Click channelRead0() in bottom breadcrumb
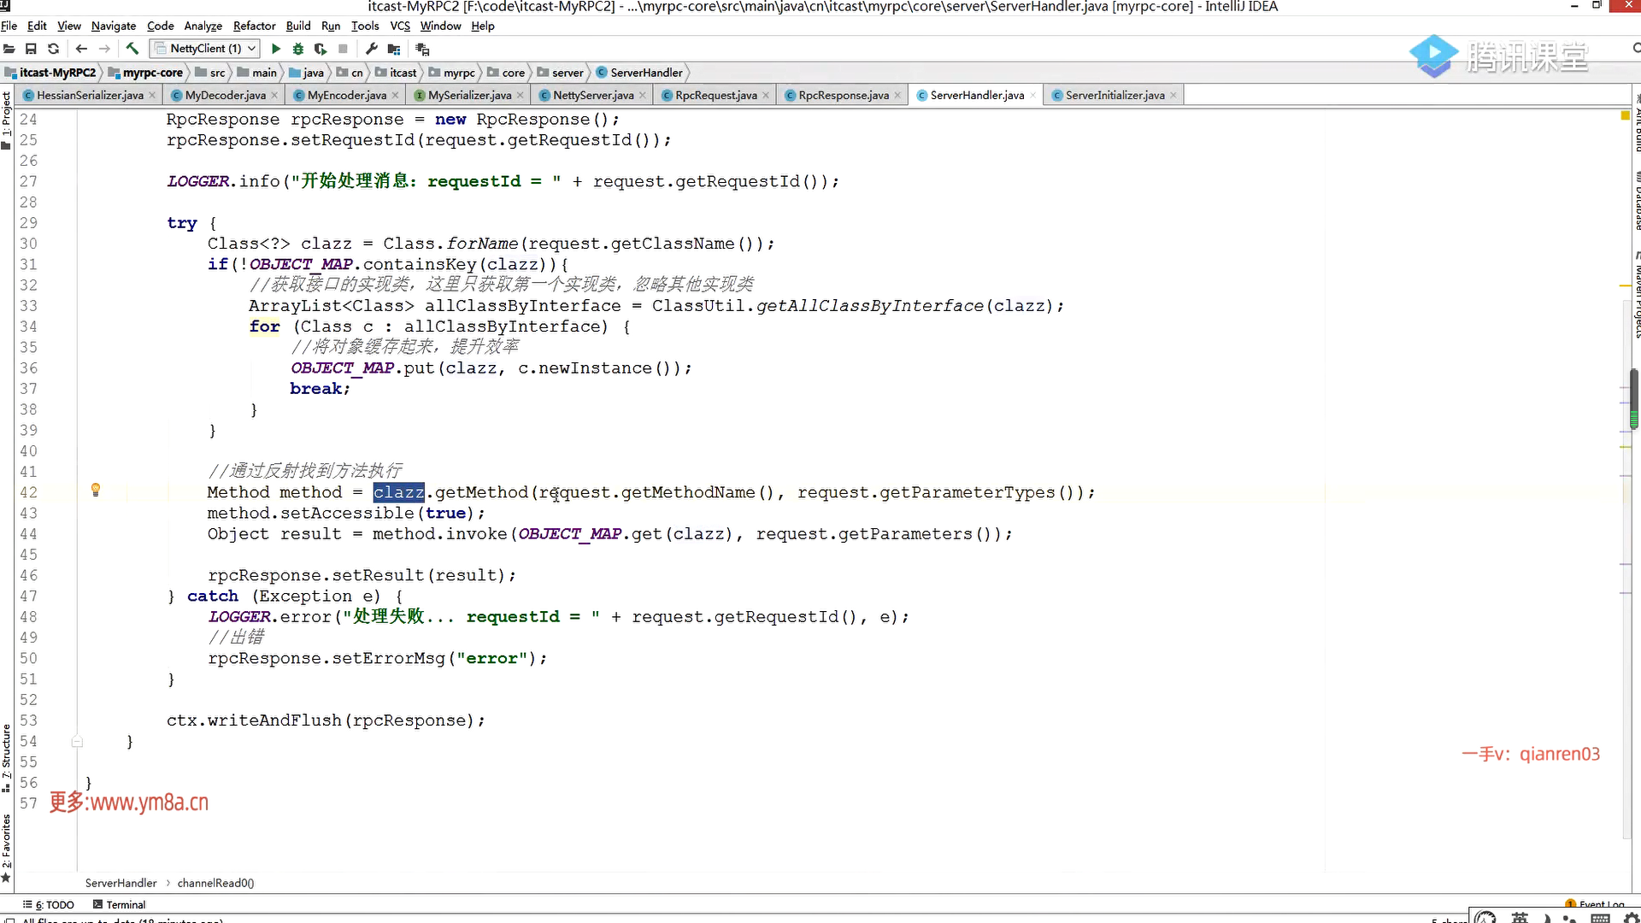Screen dimensions: 1641x923 [215, 883]
